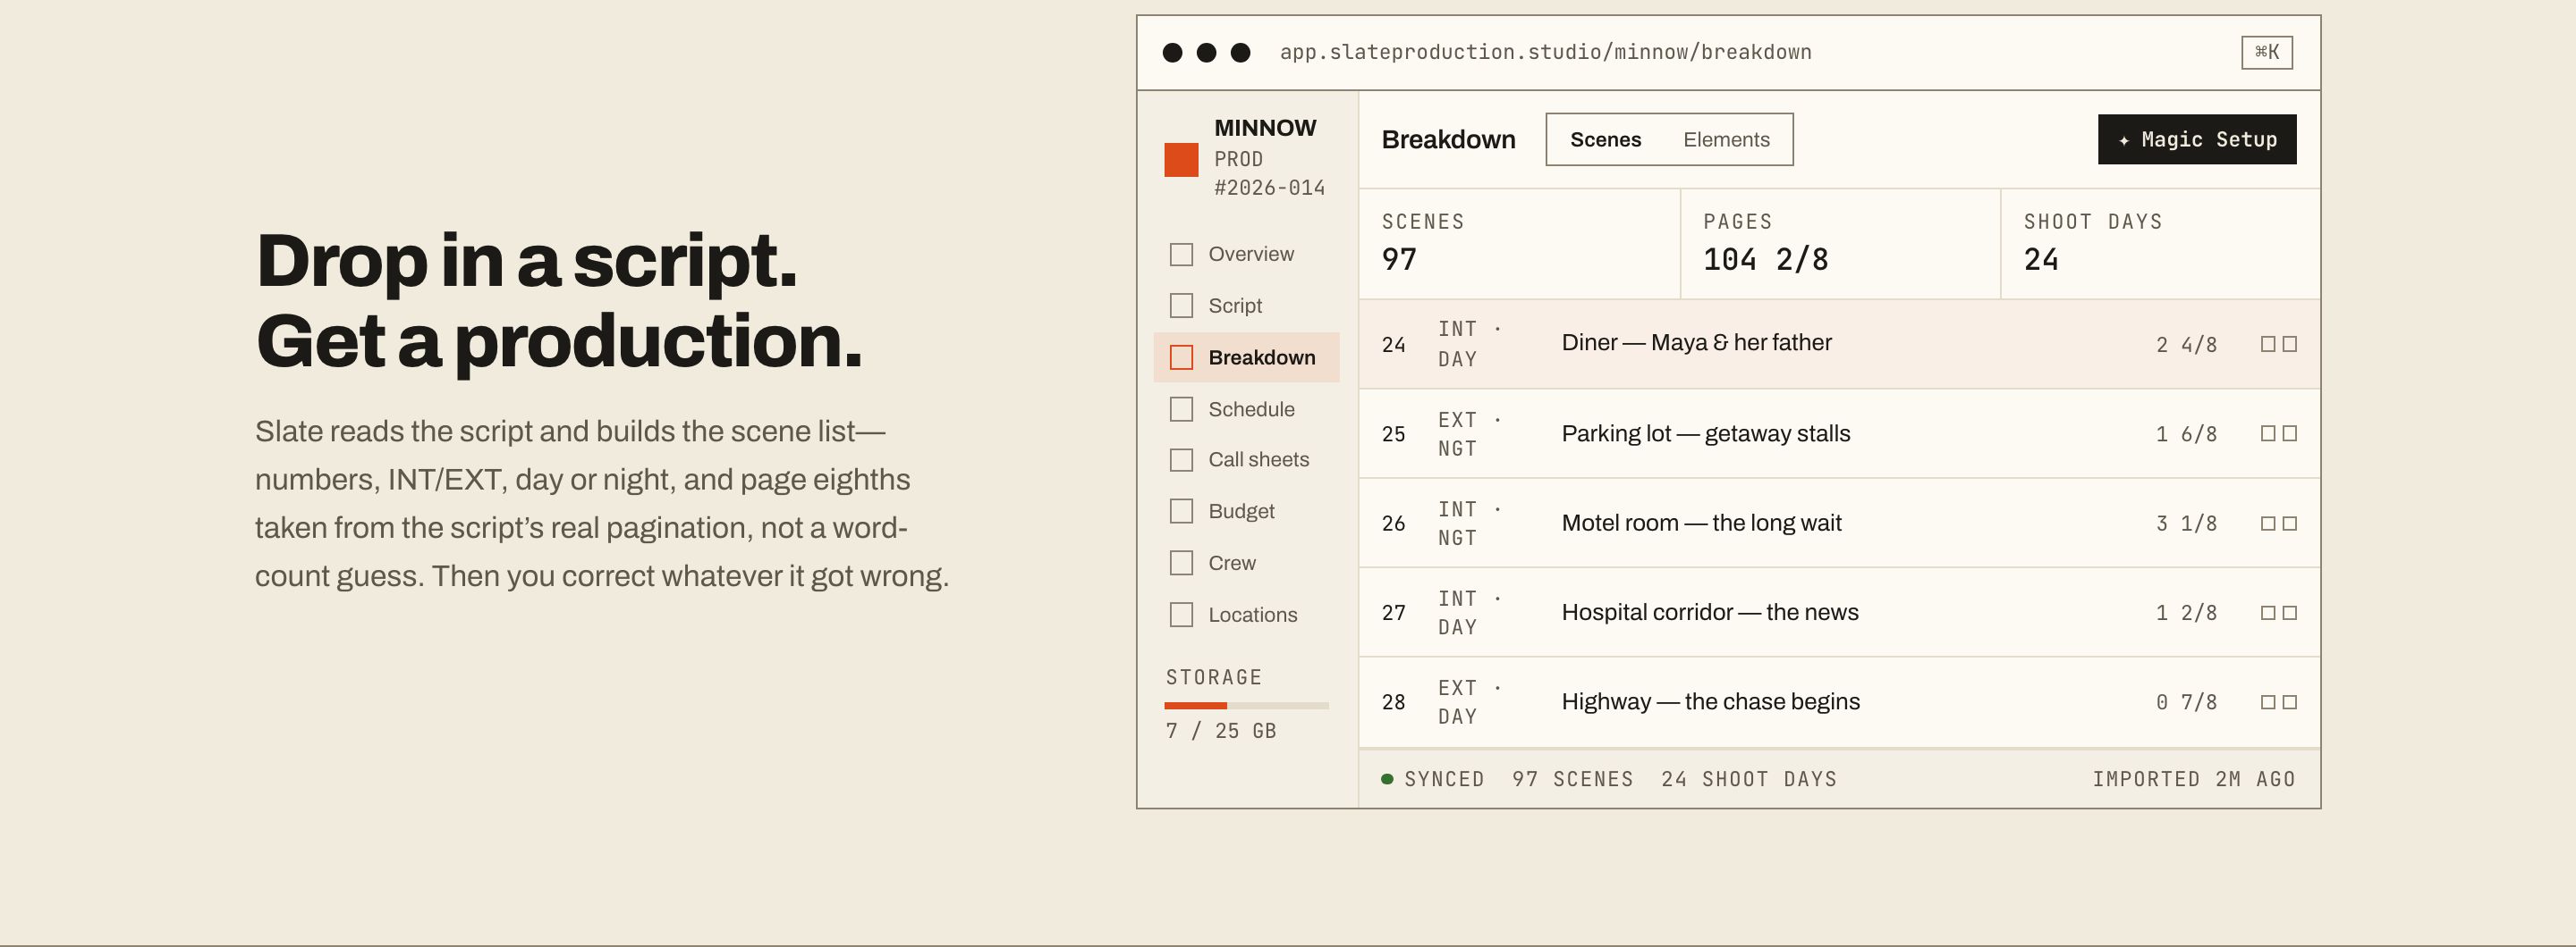Tick the second square on the Parking lot row
The height and width of the screenshot is (947, 2576).
(2289, 433)
